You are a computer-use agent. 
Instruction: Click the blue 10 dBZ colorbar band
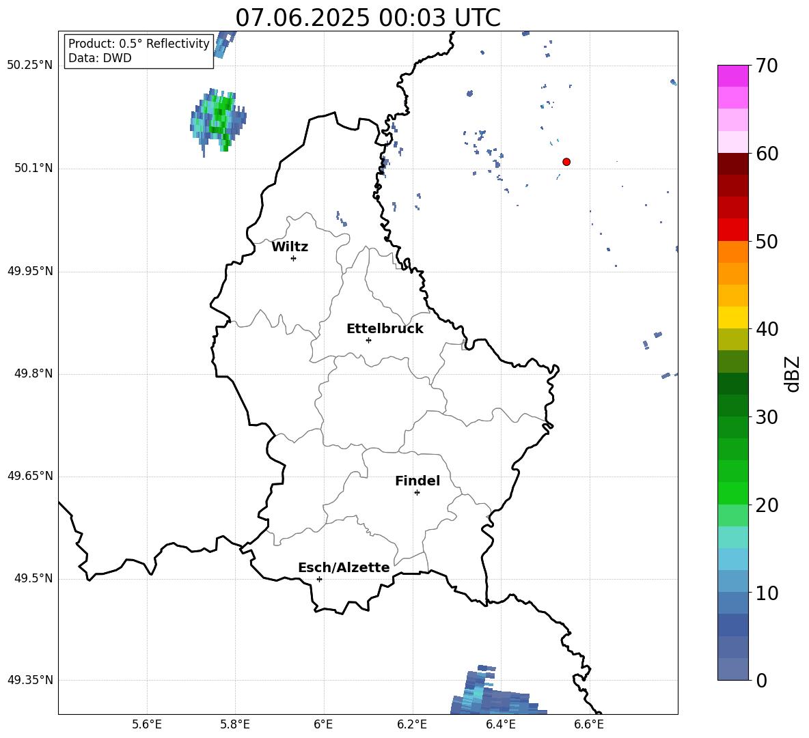tap(732, 603)
